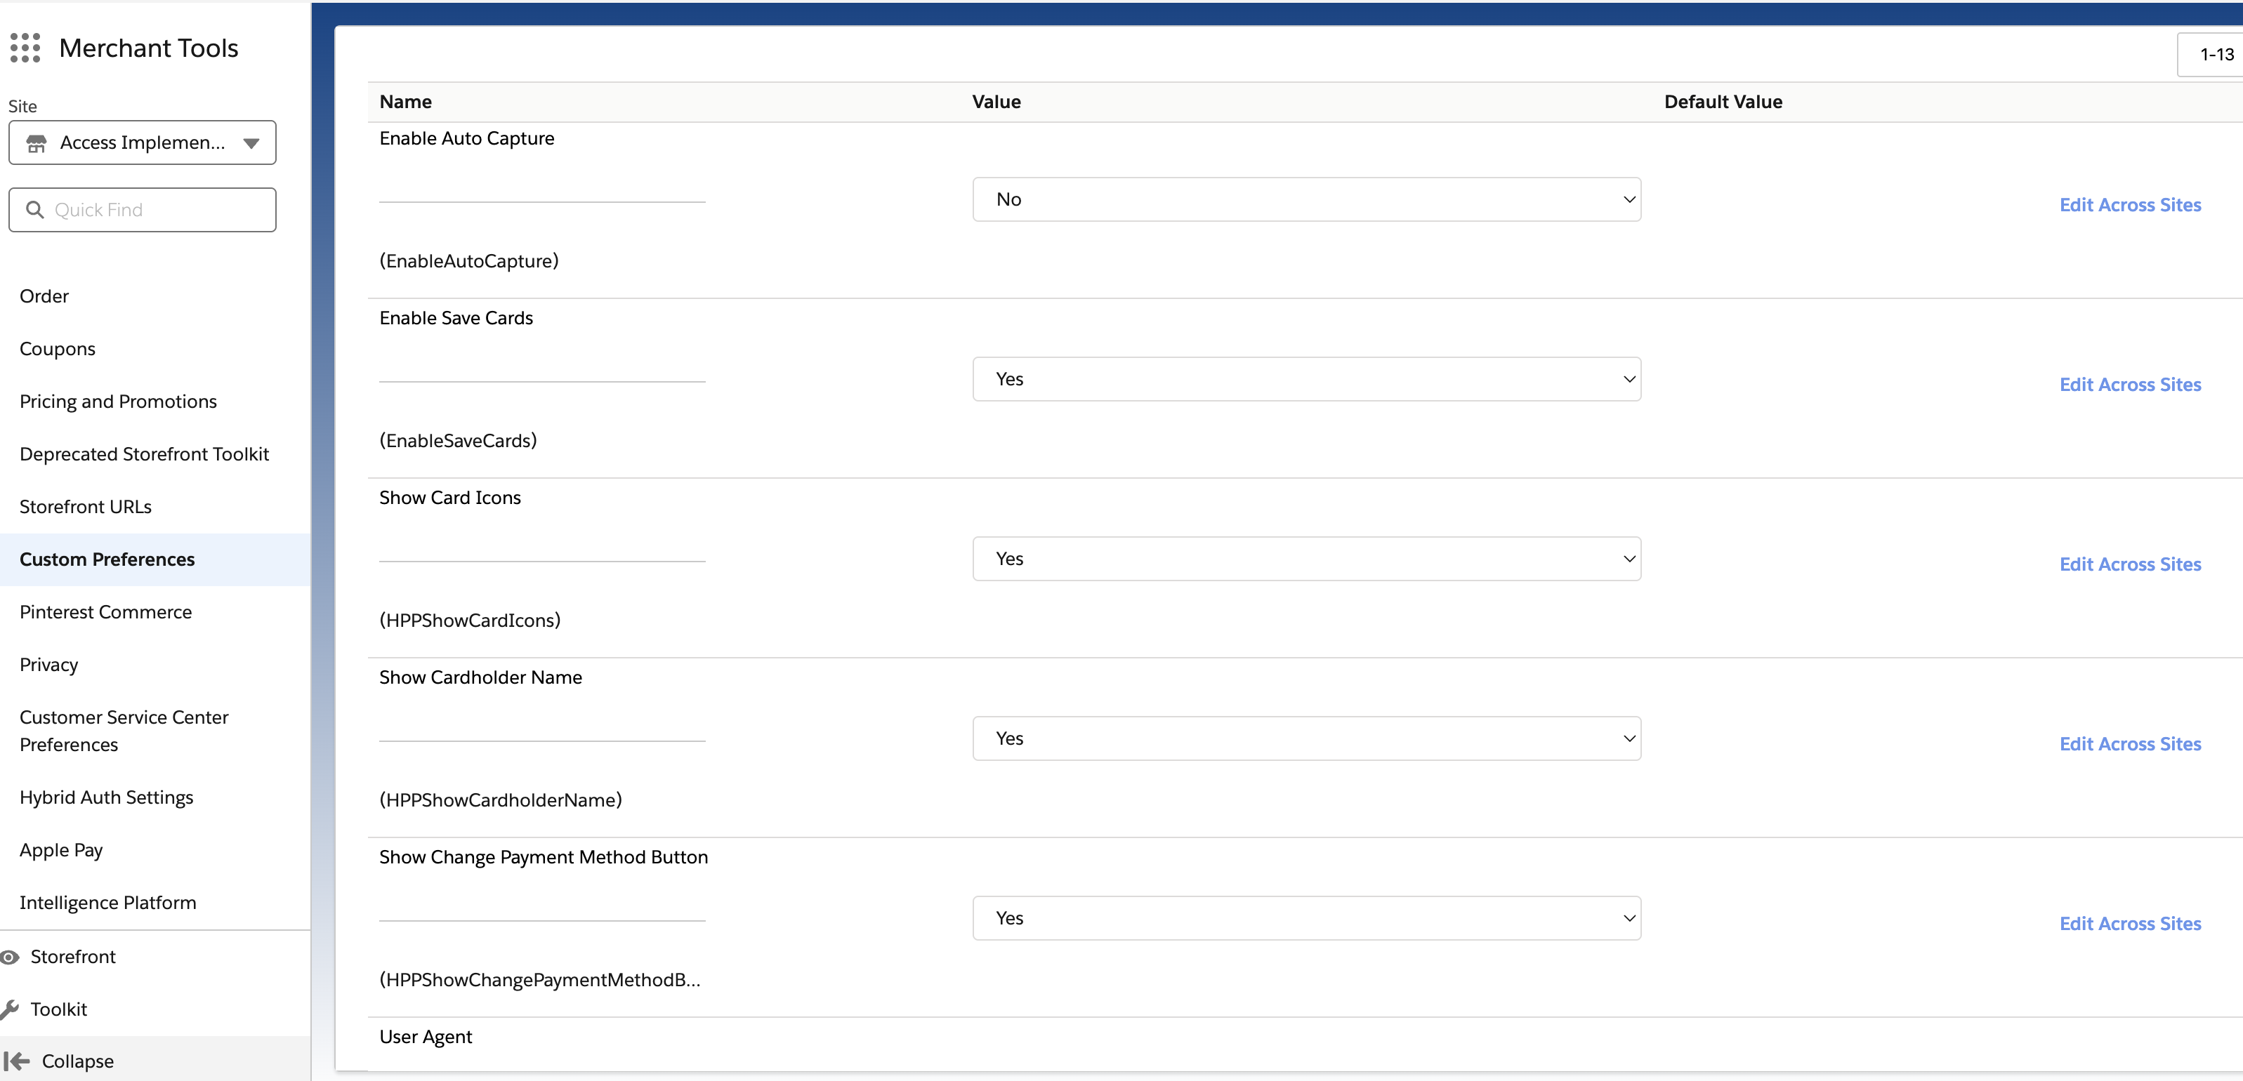Focus the Quick Find search field

pos(157,210)
